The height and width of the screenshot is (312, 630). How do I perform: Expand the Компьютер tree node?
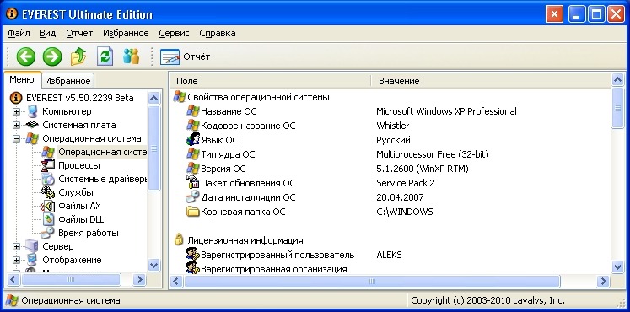click(x=16, y=111)
